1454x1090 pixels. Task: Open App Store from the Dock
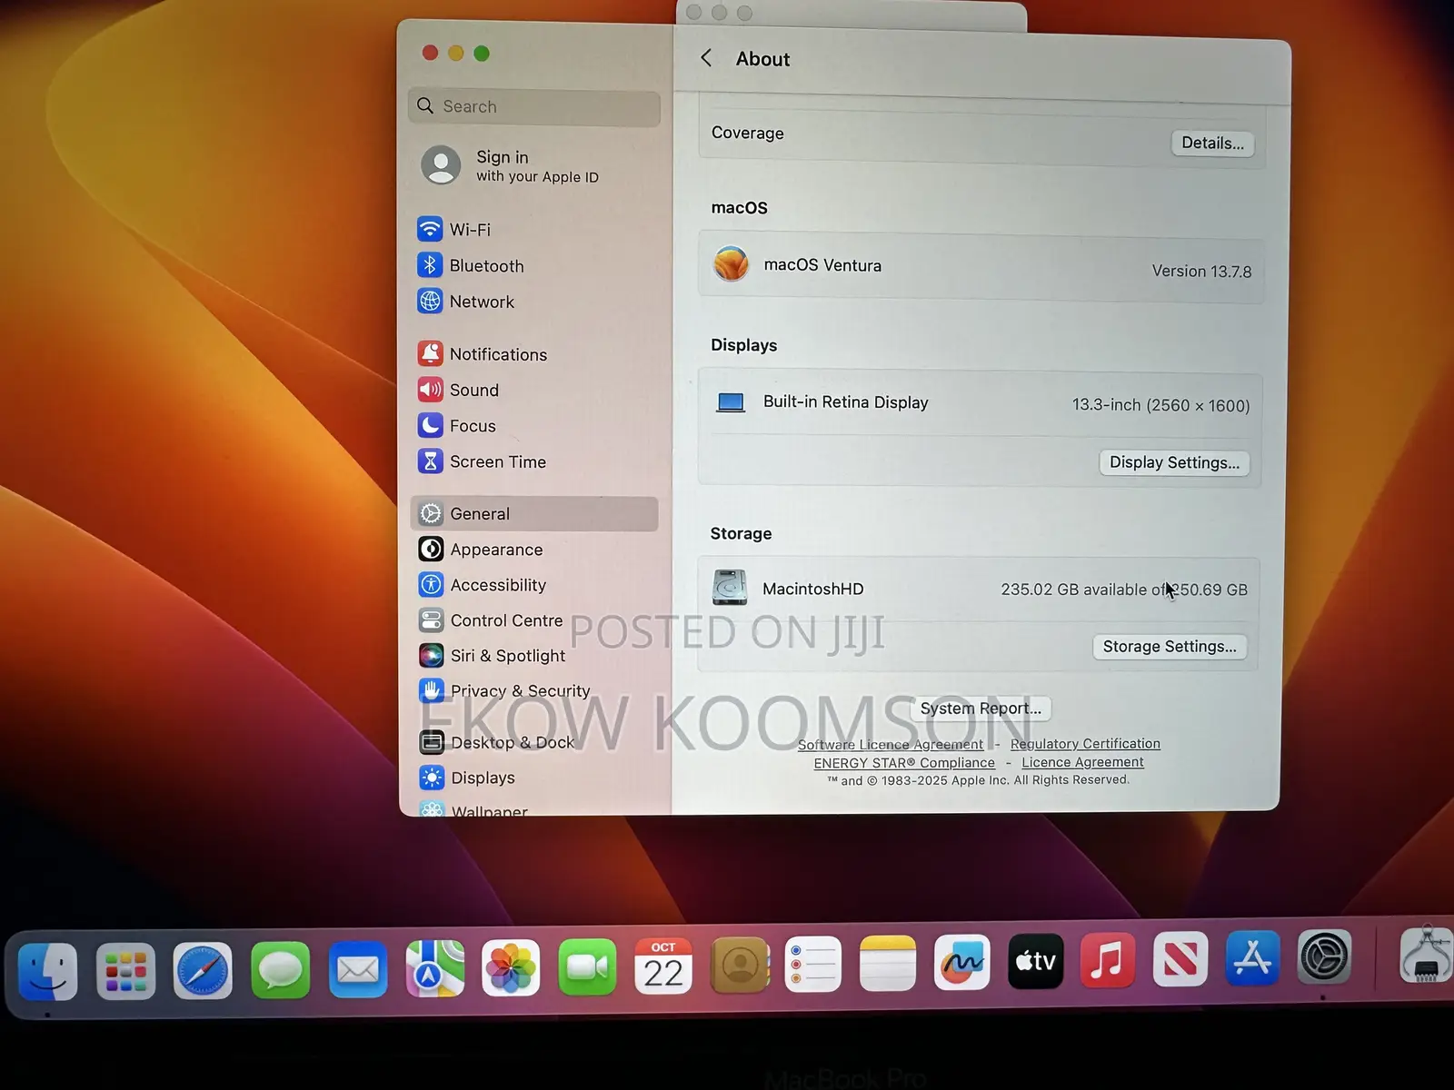[1252, 958]
